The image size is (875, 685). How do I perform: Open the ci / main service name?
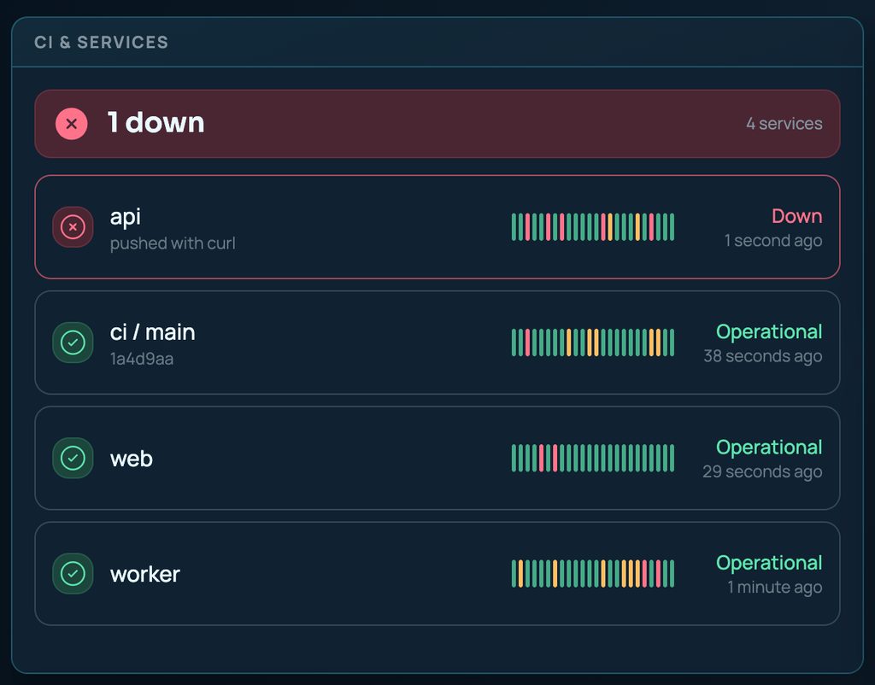click(x=152, y=332)
